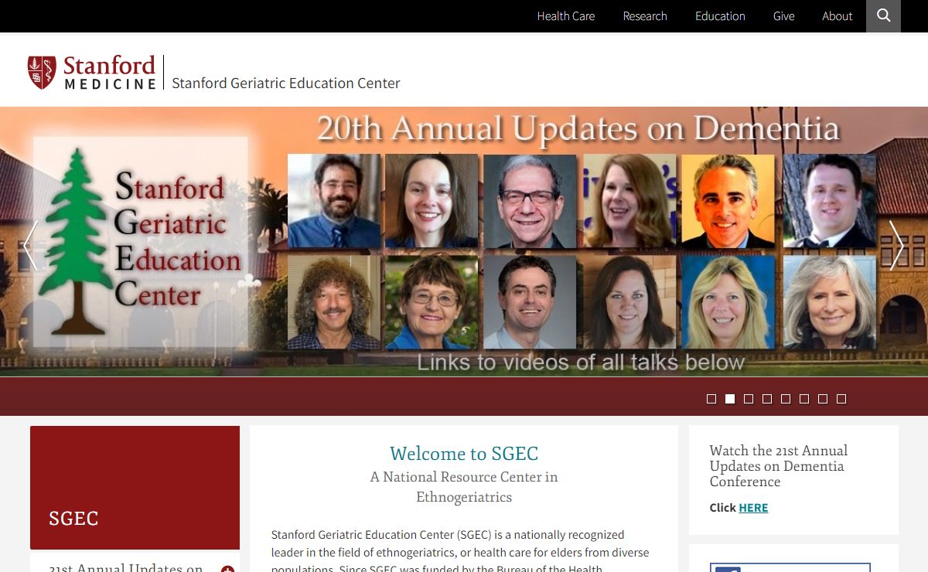Open the About menu

point(837,15)
